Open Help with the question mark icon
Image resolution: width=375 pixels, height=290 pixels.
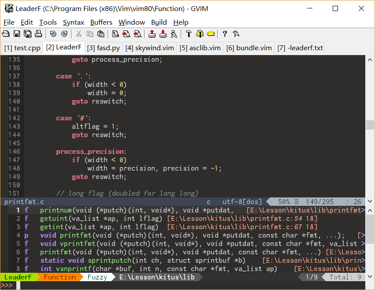[x=225, y=34]
